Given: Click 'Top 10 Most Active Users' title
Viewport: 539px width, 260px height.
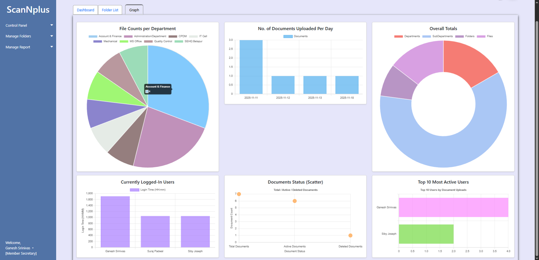Looking at the screenshot, I should tap(443, 182).
